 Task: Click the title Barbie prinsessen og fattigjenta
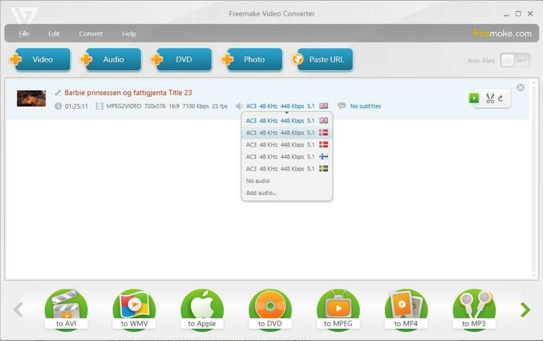pyautogui.click(x=128, y=92)
